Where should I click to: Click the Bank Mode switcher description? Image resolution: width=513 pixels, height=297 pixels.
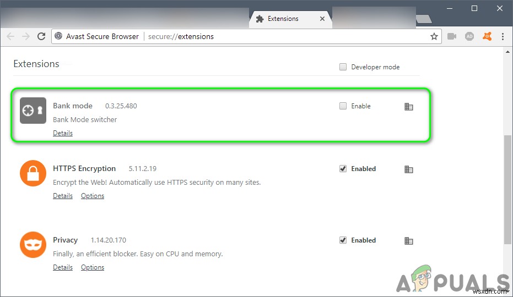click(x=85, y=119)
